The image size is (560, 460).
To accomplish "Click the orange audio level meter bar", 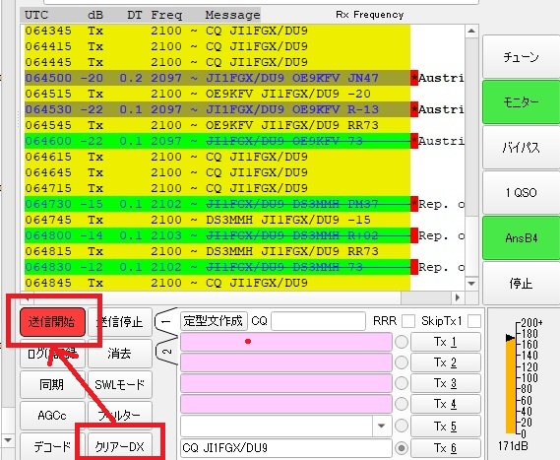I will tap(511, 387).
